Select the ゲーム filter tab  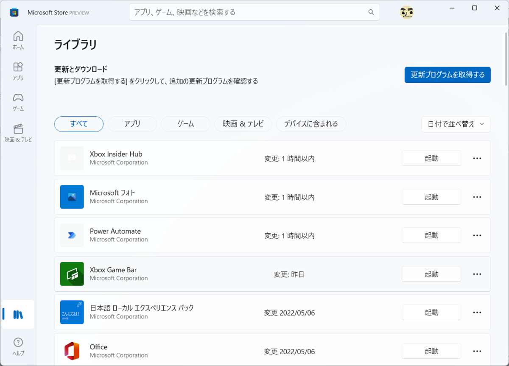pos(186,124)
